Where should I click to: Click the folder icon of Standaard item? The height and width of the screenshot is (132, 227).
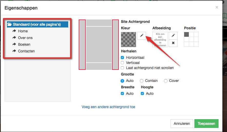pos(9,24)
